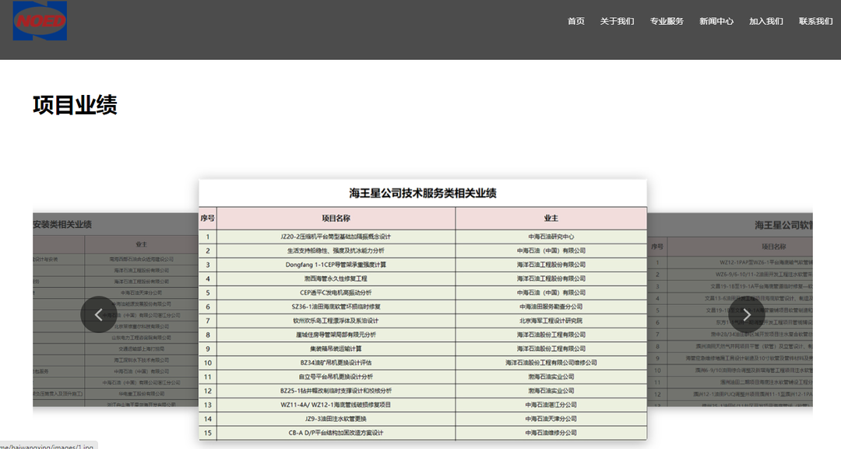Navigate to 关于我们 section
Viewport: 841px width, 449px height.
[x=617, y=21]
